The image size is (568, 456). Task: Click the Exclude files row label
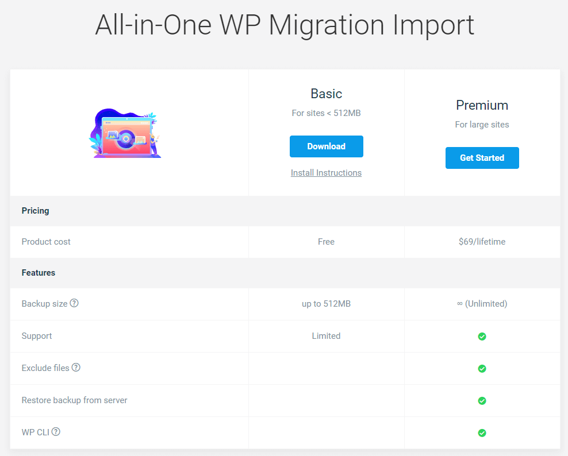point(45,368)
